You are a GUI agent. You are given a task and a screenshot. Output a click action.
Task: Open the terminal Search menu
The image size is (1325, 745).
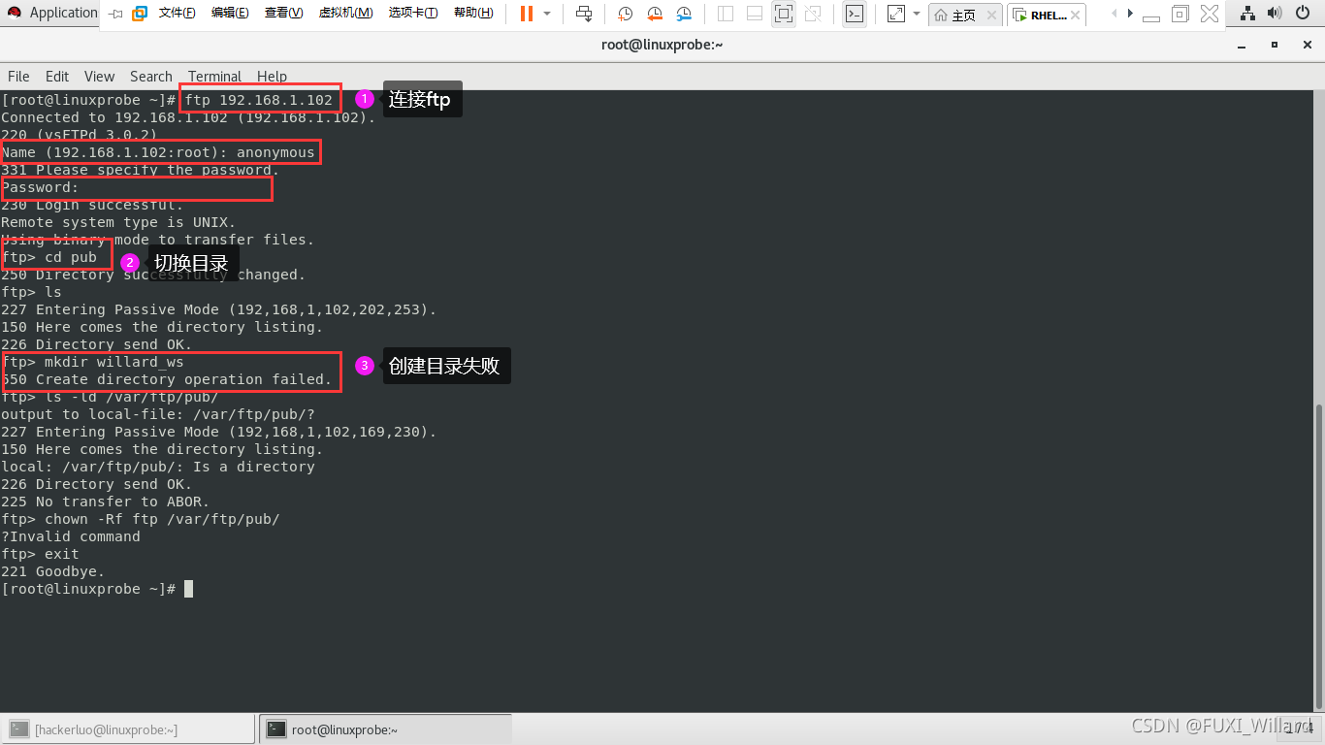tap(151, 76)
